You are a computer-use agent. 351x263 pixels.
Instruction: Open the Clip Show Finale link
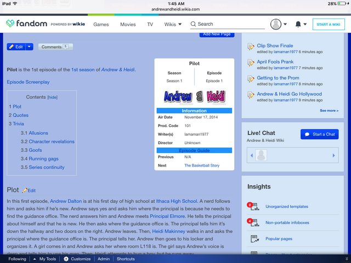point(275,45)
